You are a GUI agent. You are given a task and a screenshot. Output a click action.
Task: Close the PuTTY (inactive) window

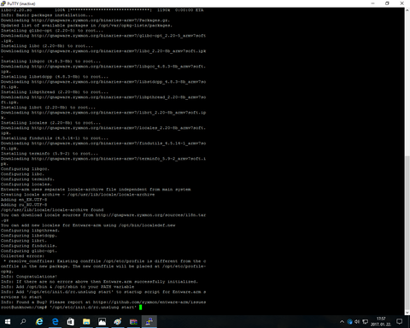coord(402,3)
